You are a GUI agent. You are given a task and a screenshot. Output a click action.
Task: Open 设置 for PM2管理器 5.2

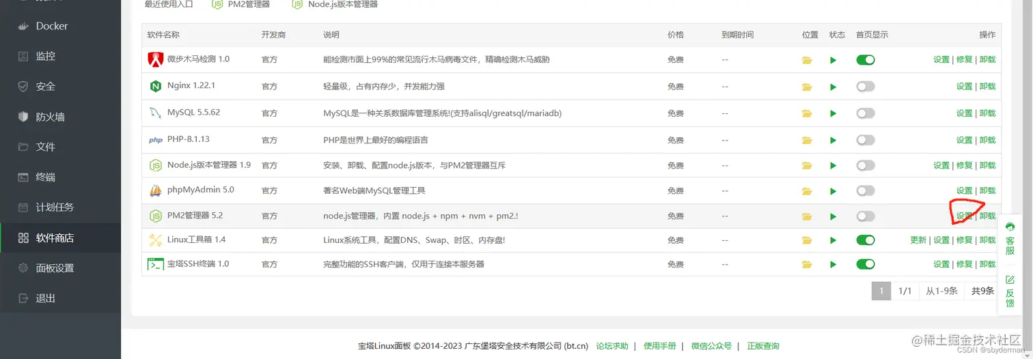[964, 216]
